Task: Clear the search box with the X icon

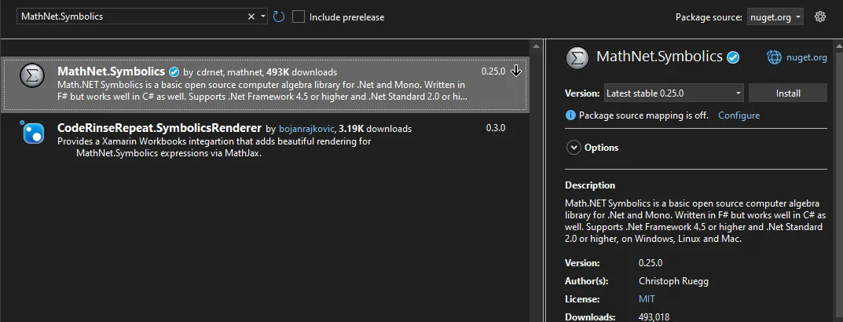Action: pyautogui.click(x=251, y=16)
